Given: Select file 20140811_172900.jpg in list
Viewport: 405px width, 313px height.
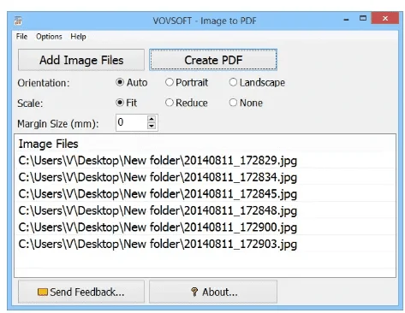Looking at the screenshot, I should click(x=205, y=227).
